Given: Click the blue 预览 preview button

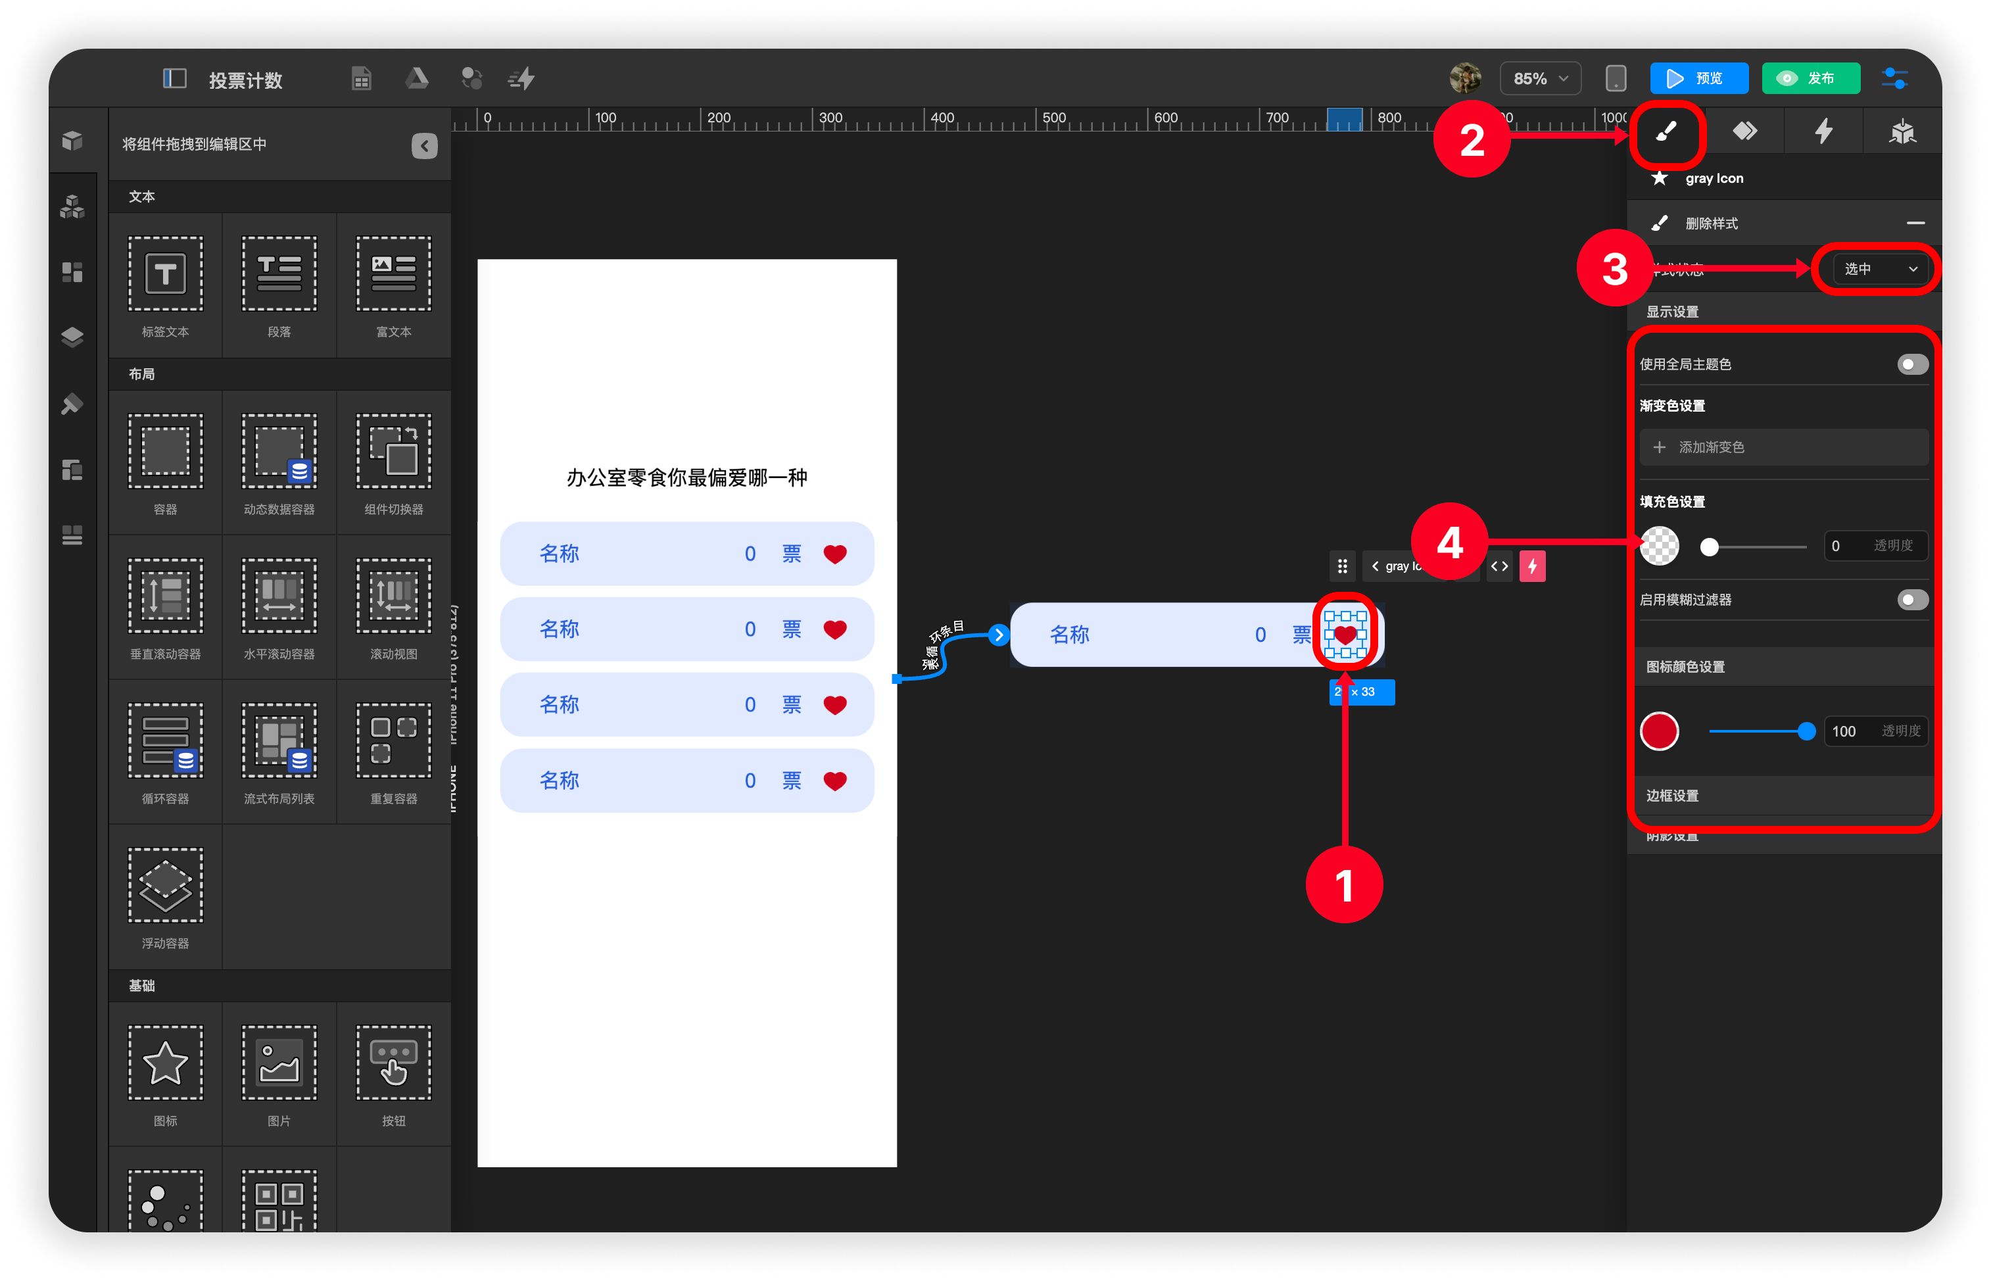Looking at the screenshot, I should point(1698,78).
